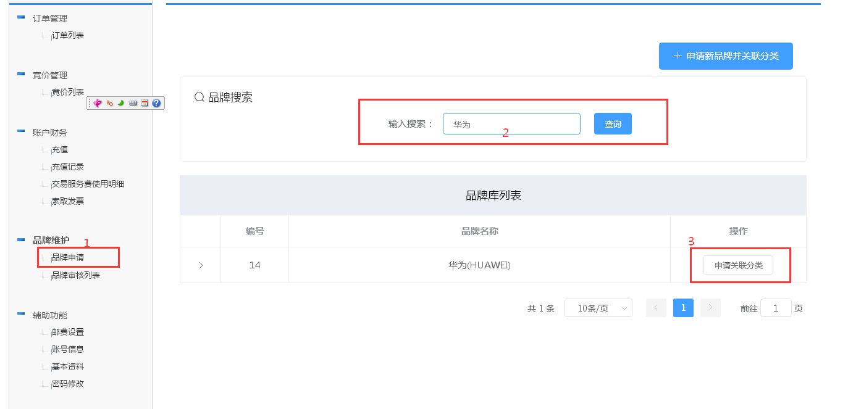This screenshot has width=848, height=409.
Task: Grab the dotted handle of the IME toolbar
Action: tap(90, 103)
